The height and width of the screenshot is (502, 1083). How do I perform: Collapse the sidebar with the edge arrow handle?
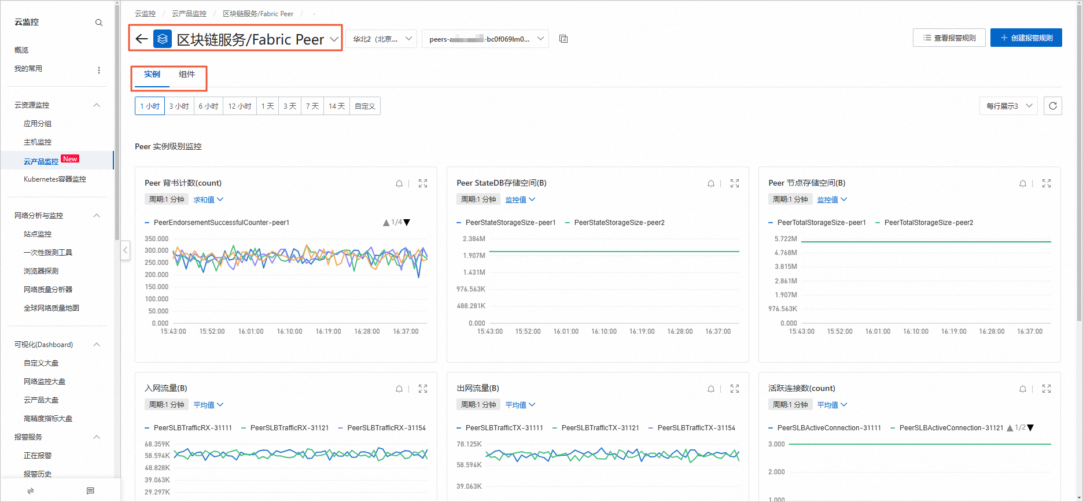(126, 250)
